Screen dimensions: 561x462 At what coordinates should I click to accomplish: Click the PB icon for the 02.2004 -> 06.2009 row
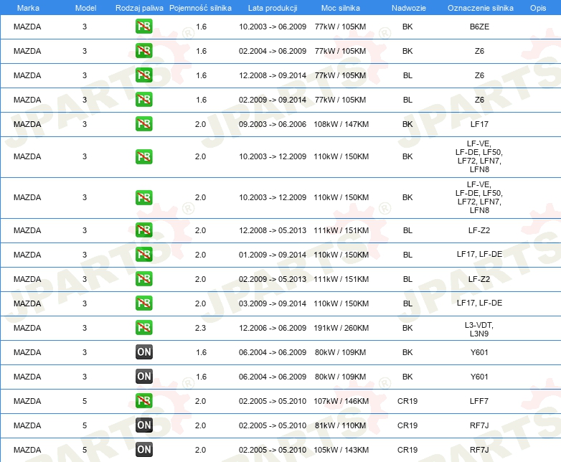(143, 51)
